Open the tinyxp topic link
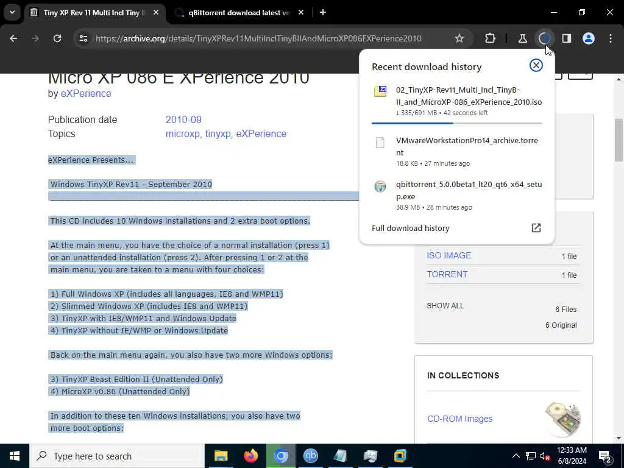The image size is (624, 468). (x=218, y=133)
